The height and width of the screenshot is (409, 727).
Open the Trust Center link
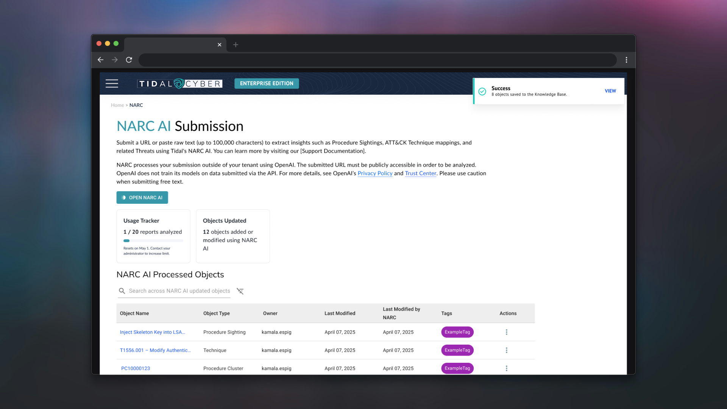point(420,173)
